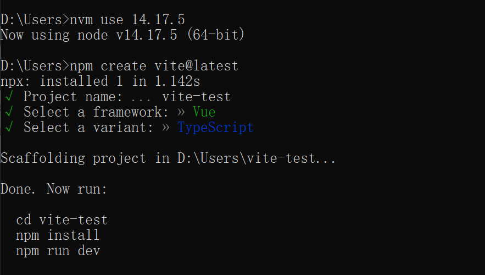This screenshot has width=485, height=275.
Task: Click the 'nvm use 14.17.5' command
Action: click(127, 20)
